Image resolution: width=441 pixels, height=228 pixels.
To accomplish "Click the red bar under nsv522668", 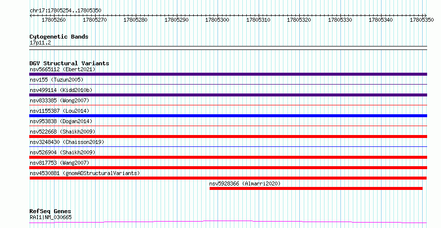I will coord(228,137).
